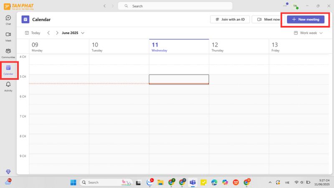Go to the next week

(57, 33)
